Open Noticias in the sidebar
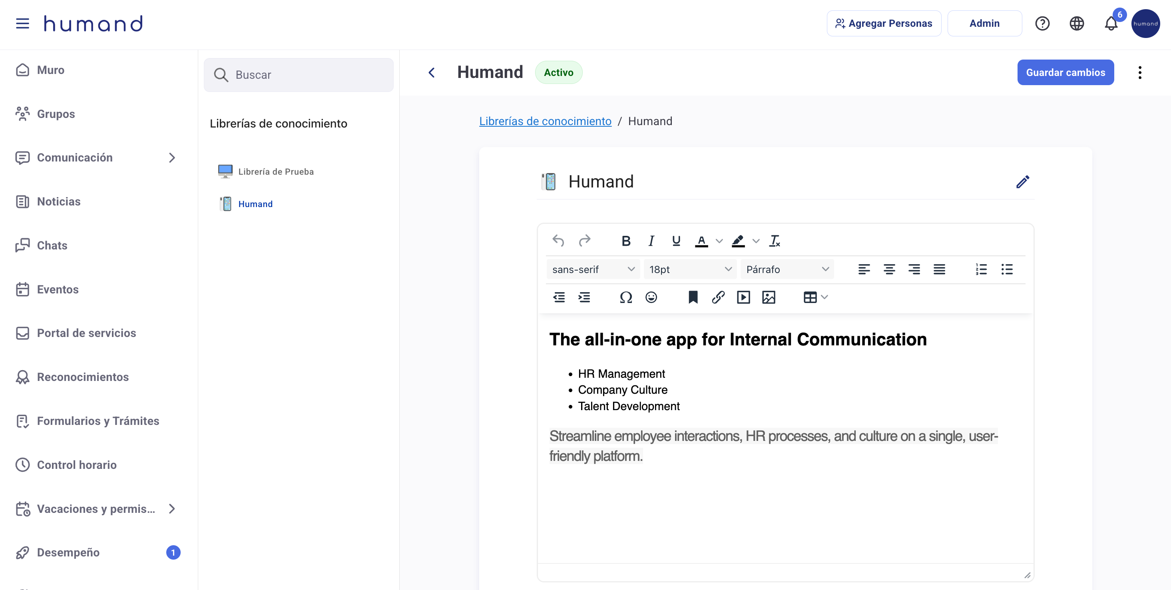The image size is (1171, 590). (x=59, y=201)
